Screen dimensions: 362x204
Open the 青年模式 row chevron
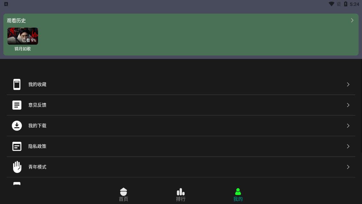pos(348,167)
